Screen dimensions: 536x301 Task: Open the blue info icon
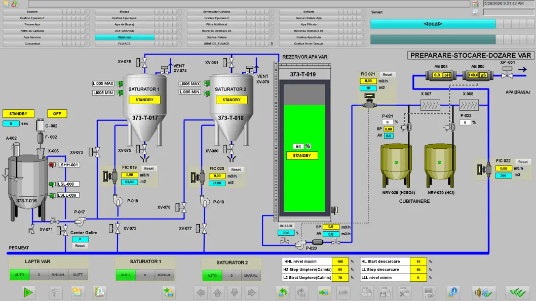coord(453,292)
